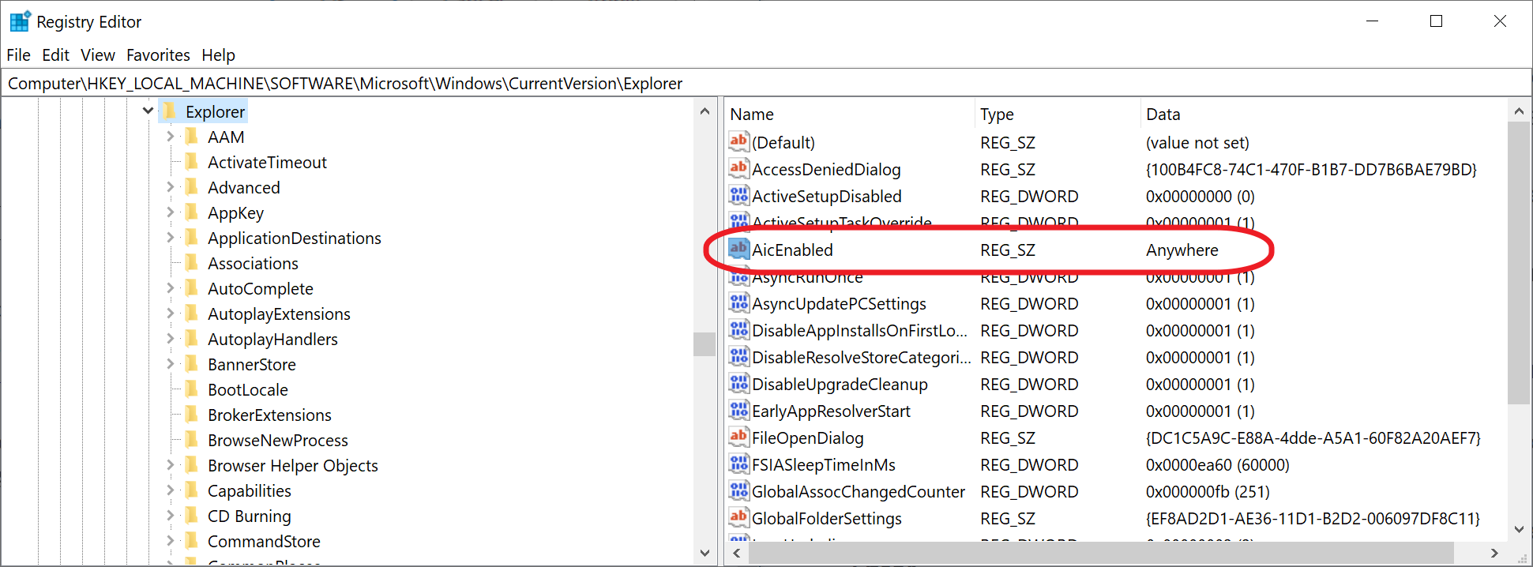Screen dimensions: 1533x567
Task: Click the Registry Editor app icon
Action: [x=20, y=21]
